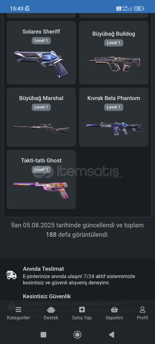Tap the muted notification bell icon

[x=27, y=9]
